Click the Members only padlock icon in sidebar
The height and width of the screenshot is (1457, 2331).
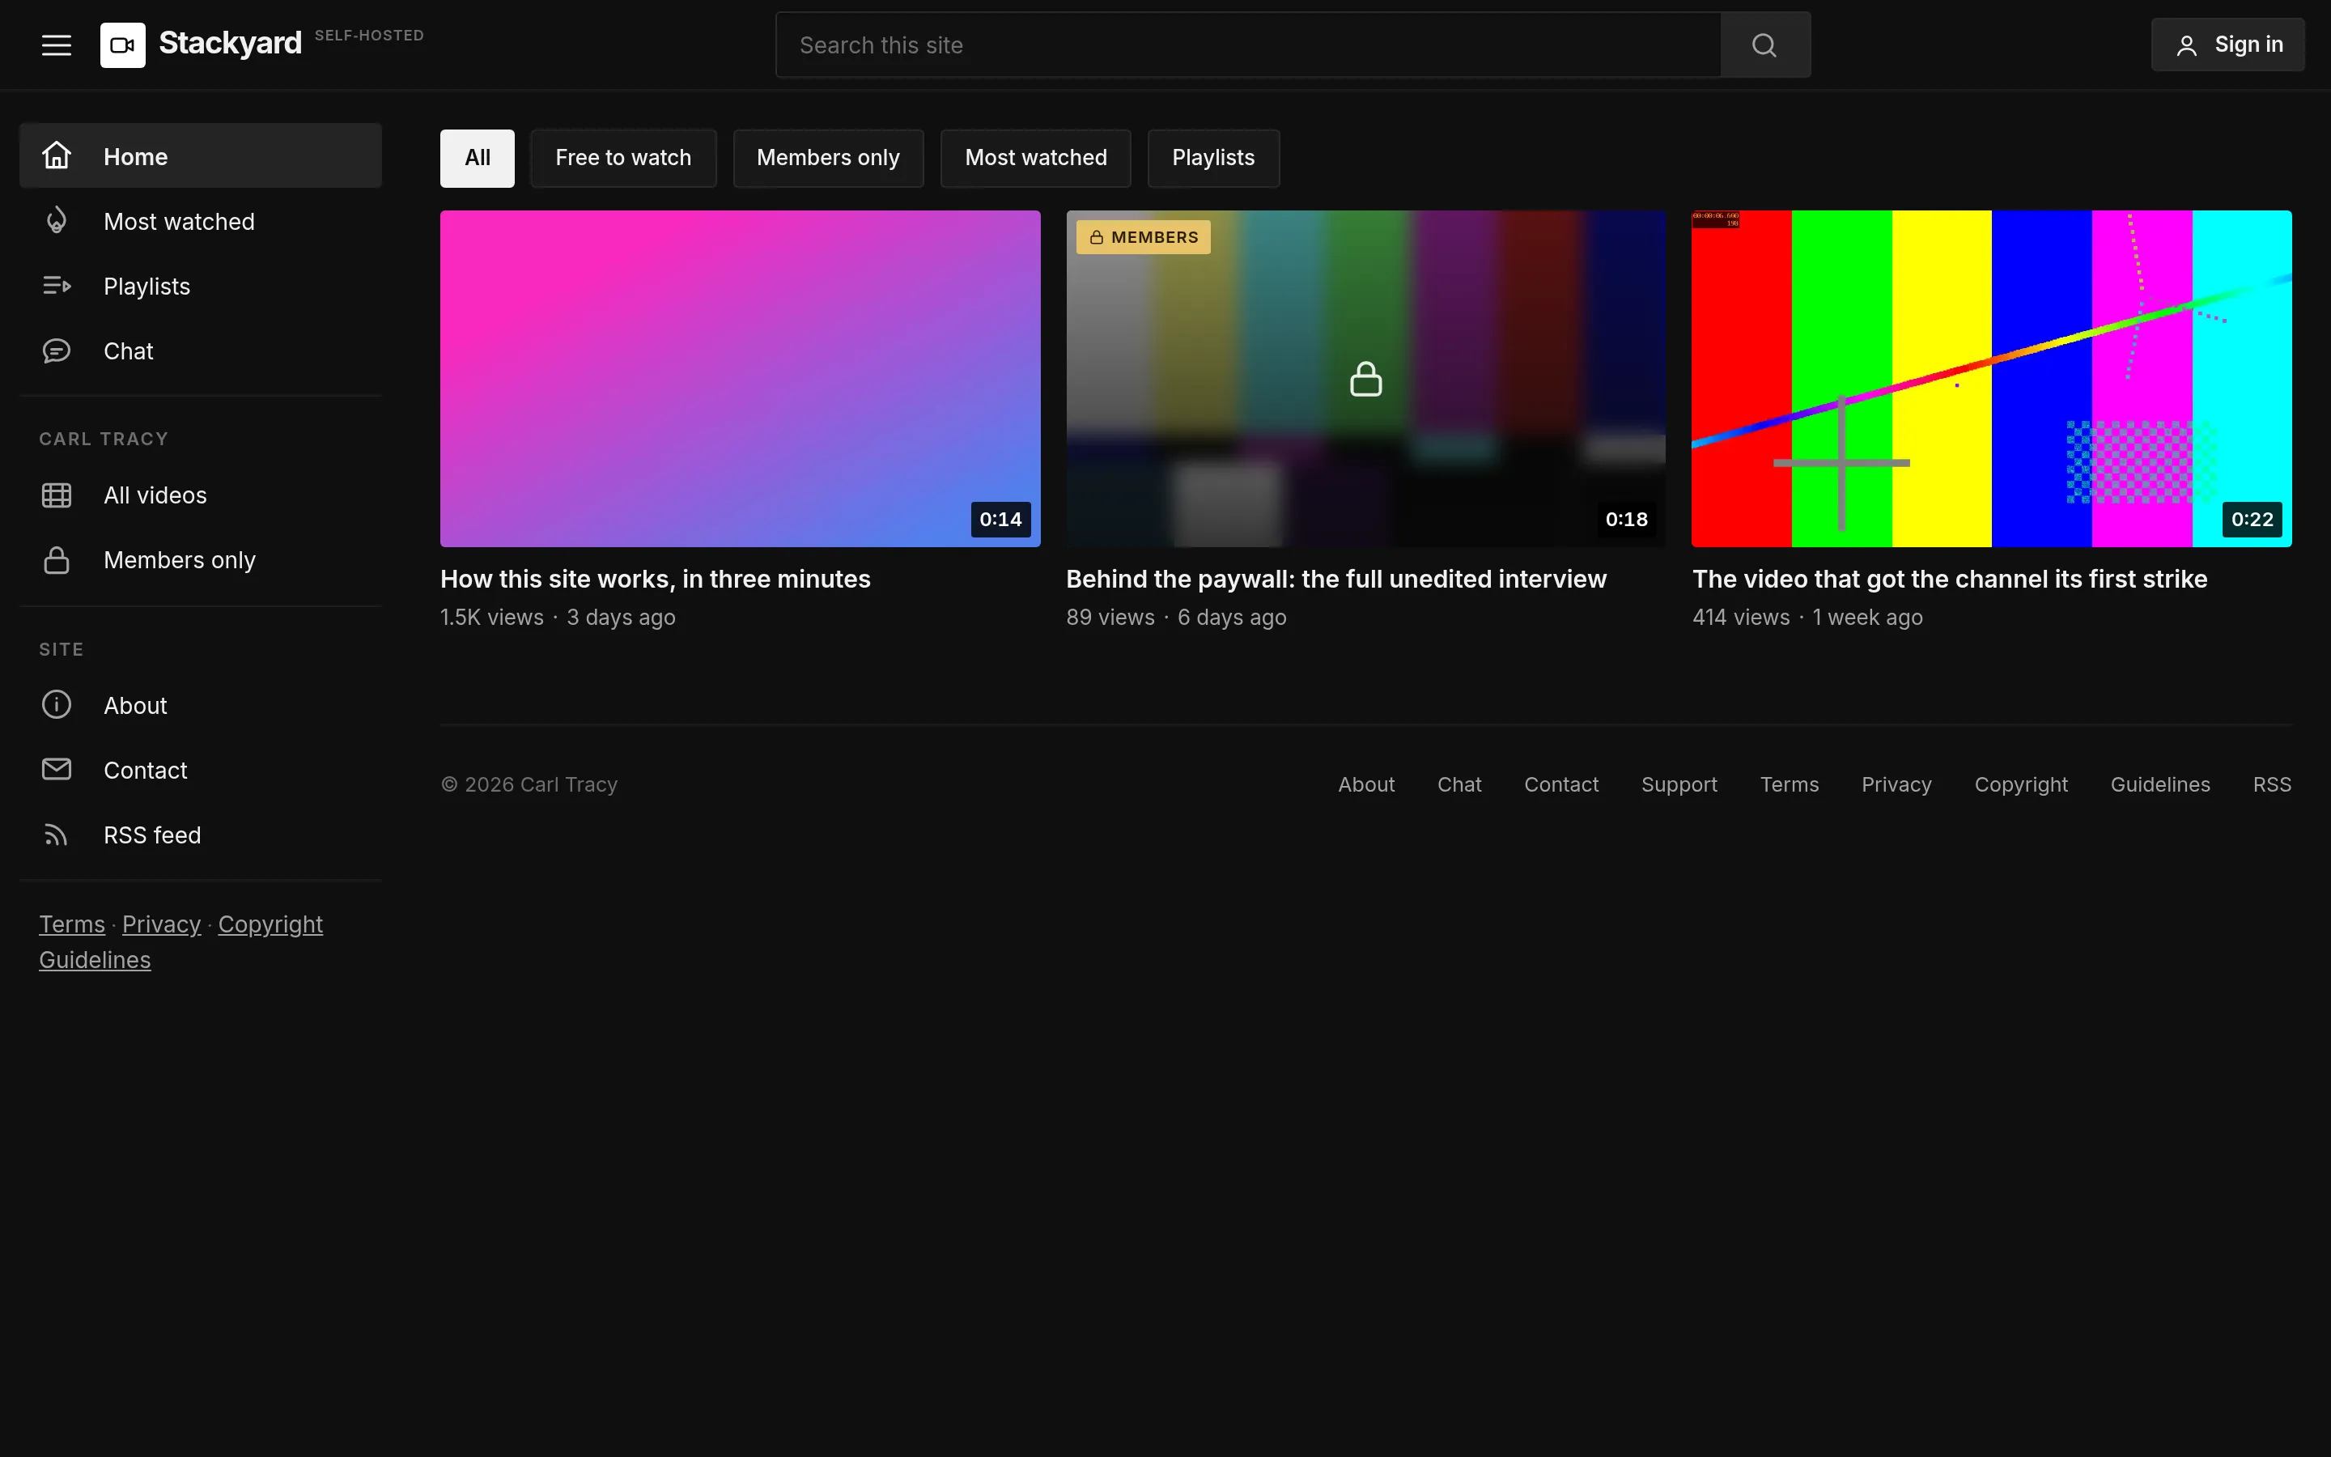click(57, 560)
